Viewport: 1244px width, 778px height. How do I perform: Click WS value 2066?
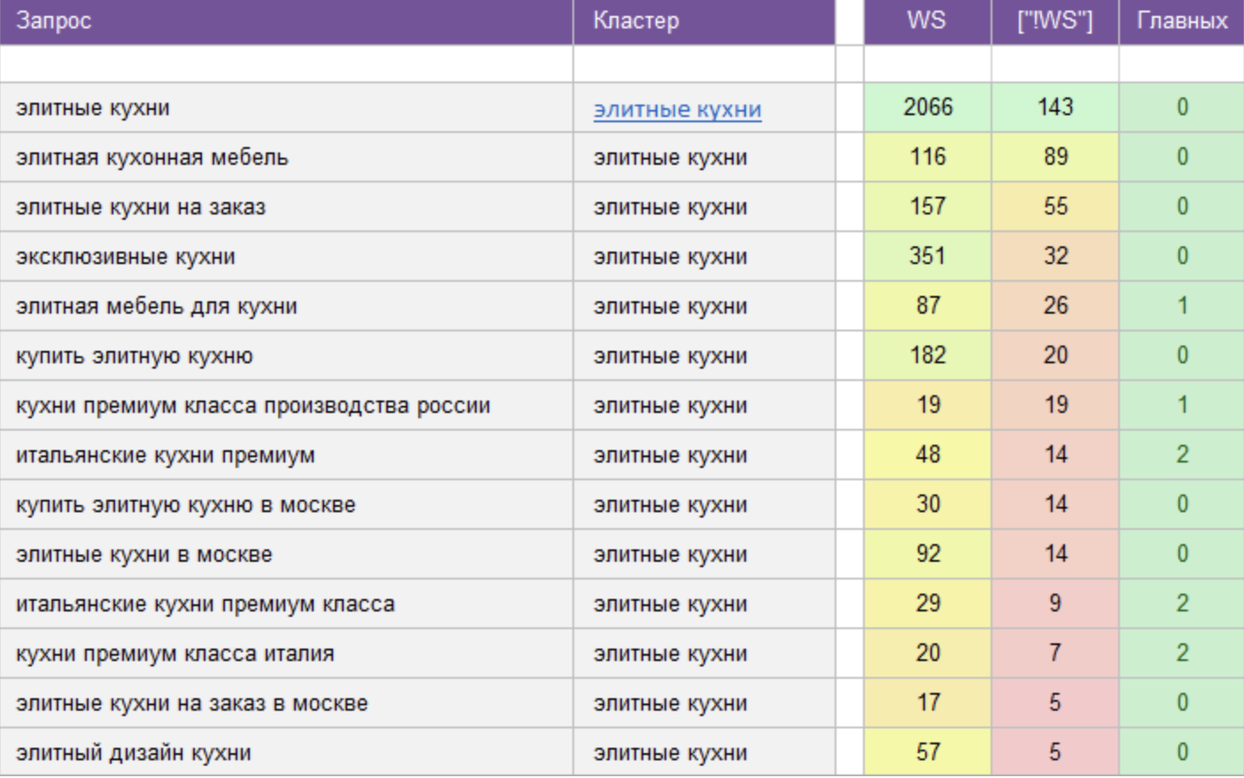click(x=928, y=108)
